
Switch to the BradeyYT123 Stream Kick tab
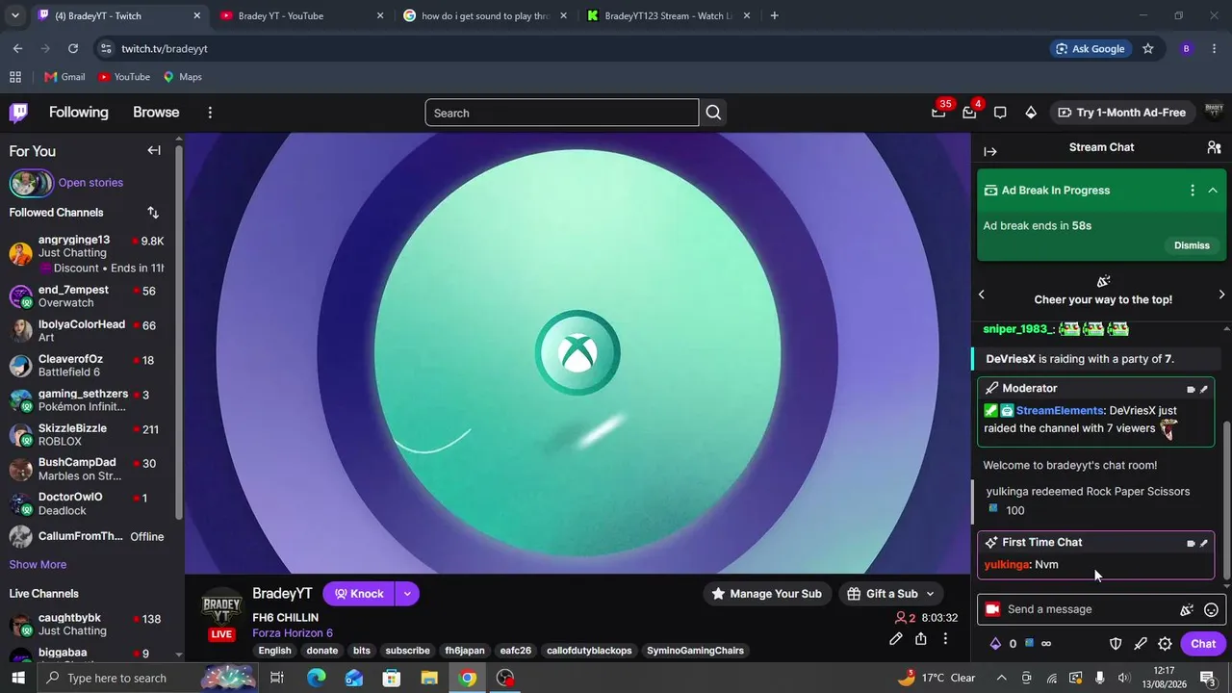click(x=668, y=15)
